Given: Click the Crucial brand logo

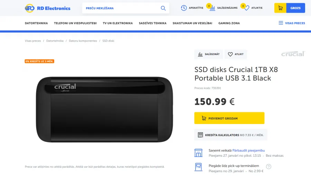Looking at the screenshot, I should point(293,54).
